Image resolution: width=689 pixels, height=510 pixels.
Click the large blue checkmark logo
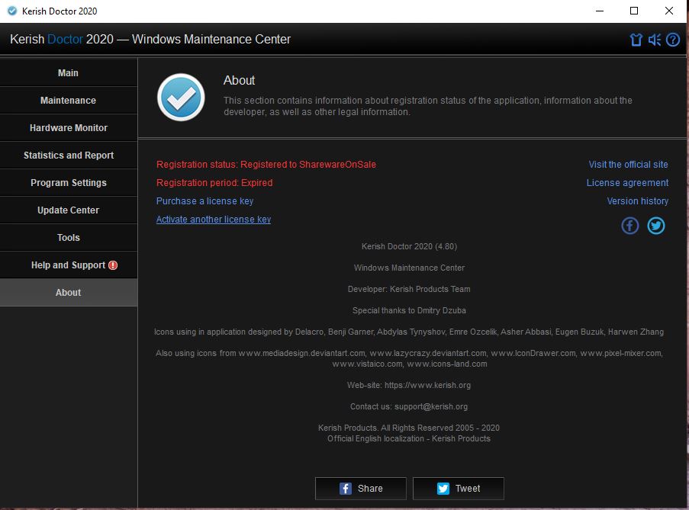click(x=181, y=97)
